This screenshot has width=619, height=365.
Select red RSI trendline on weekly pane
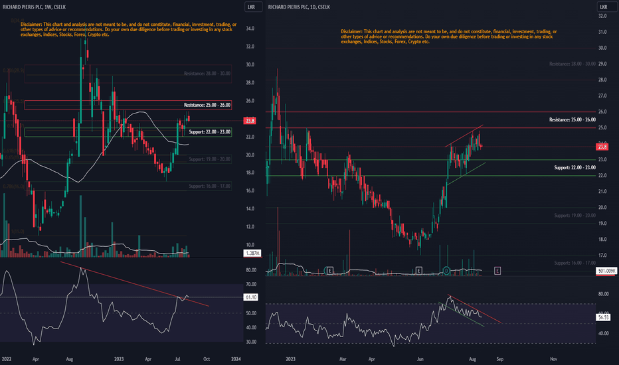pyautogui.click(x=134, y=283)
